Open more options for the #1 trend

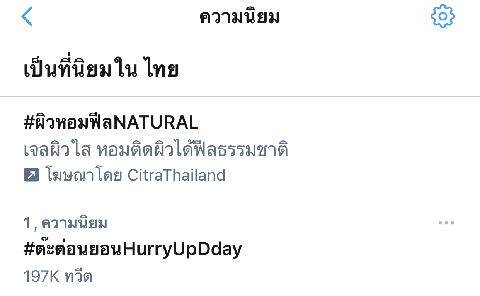(x=446, y=223)
